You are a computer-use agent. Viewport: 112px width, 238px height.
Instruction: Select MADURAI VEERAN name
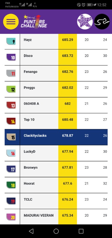tap(39, 215)
